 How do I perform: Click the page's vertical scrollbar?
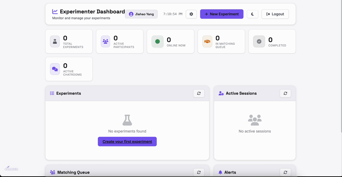click(x=341, y=66)
